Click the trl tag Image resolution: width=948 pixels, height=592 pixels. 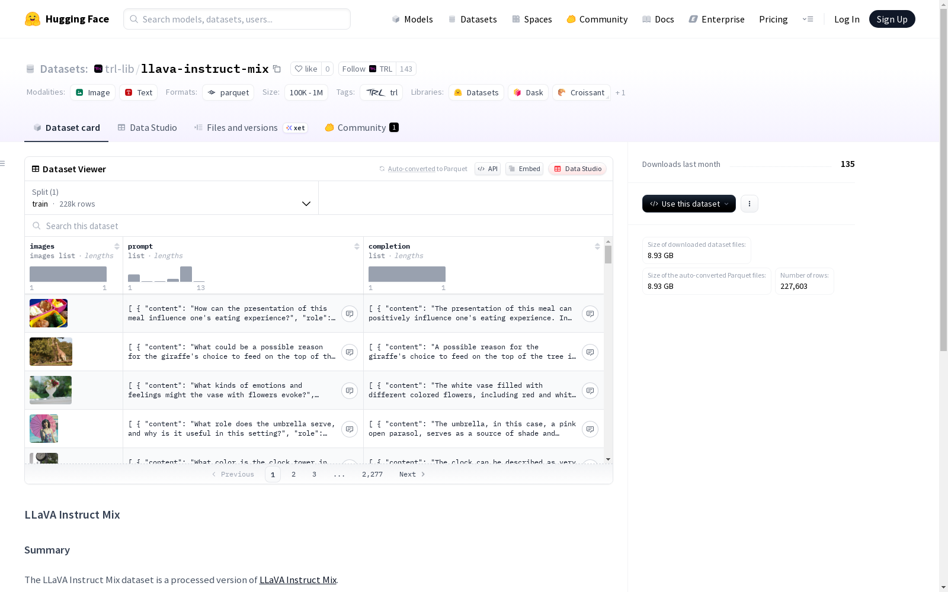(382, 92)
